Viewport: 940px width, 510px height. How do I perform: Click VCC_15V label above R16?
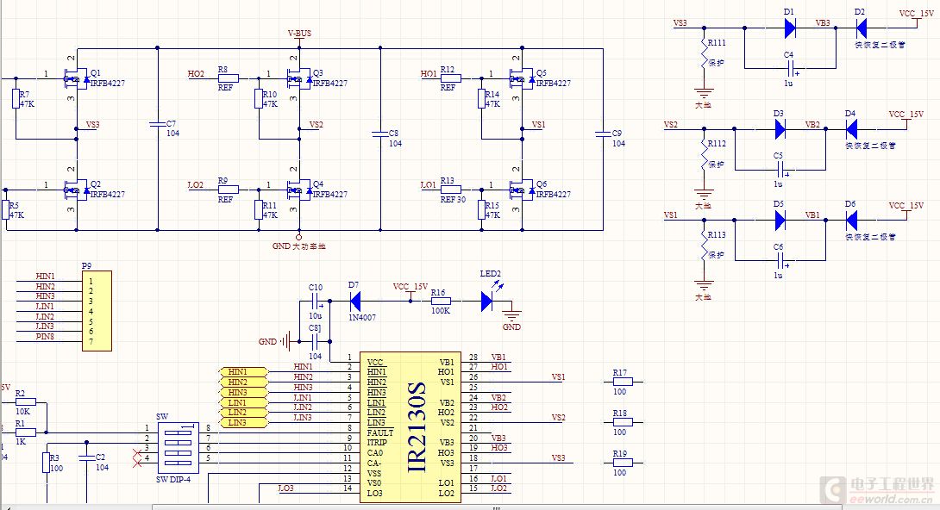410,287
